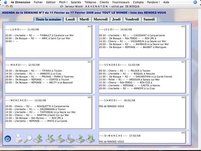Viewport: 201px width, 151px height.
Task: Add new appointment with green plus icon
Action: coord(38,139)
